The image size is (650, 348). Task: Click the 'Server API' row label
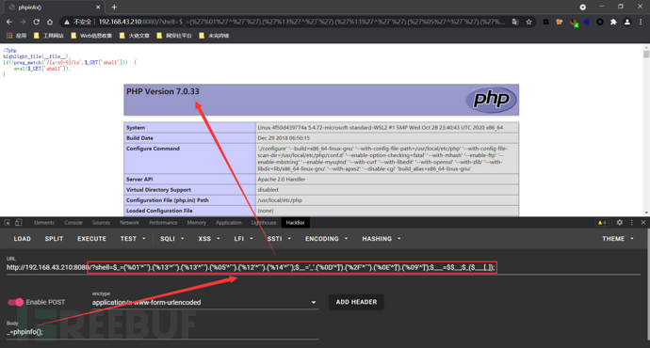(x=139, y=180)
